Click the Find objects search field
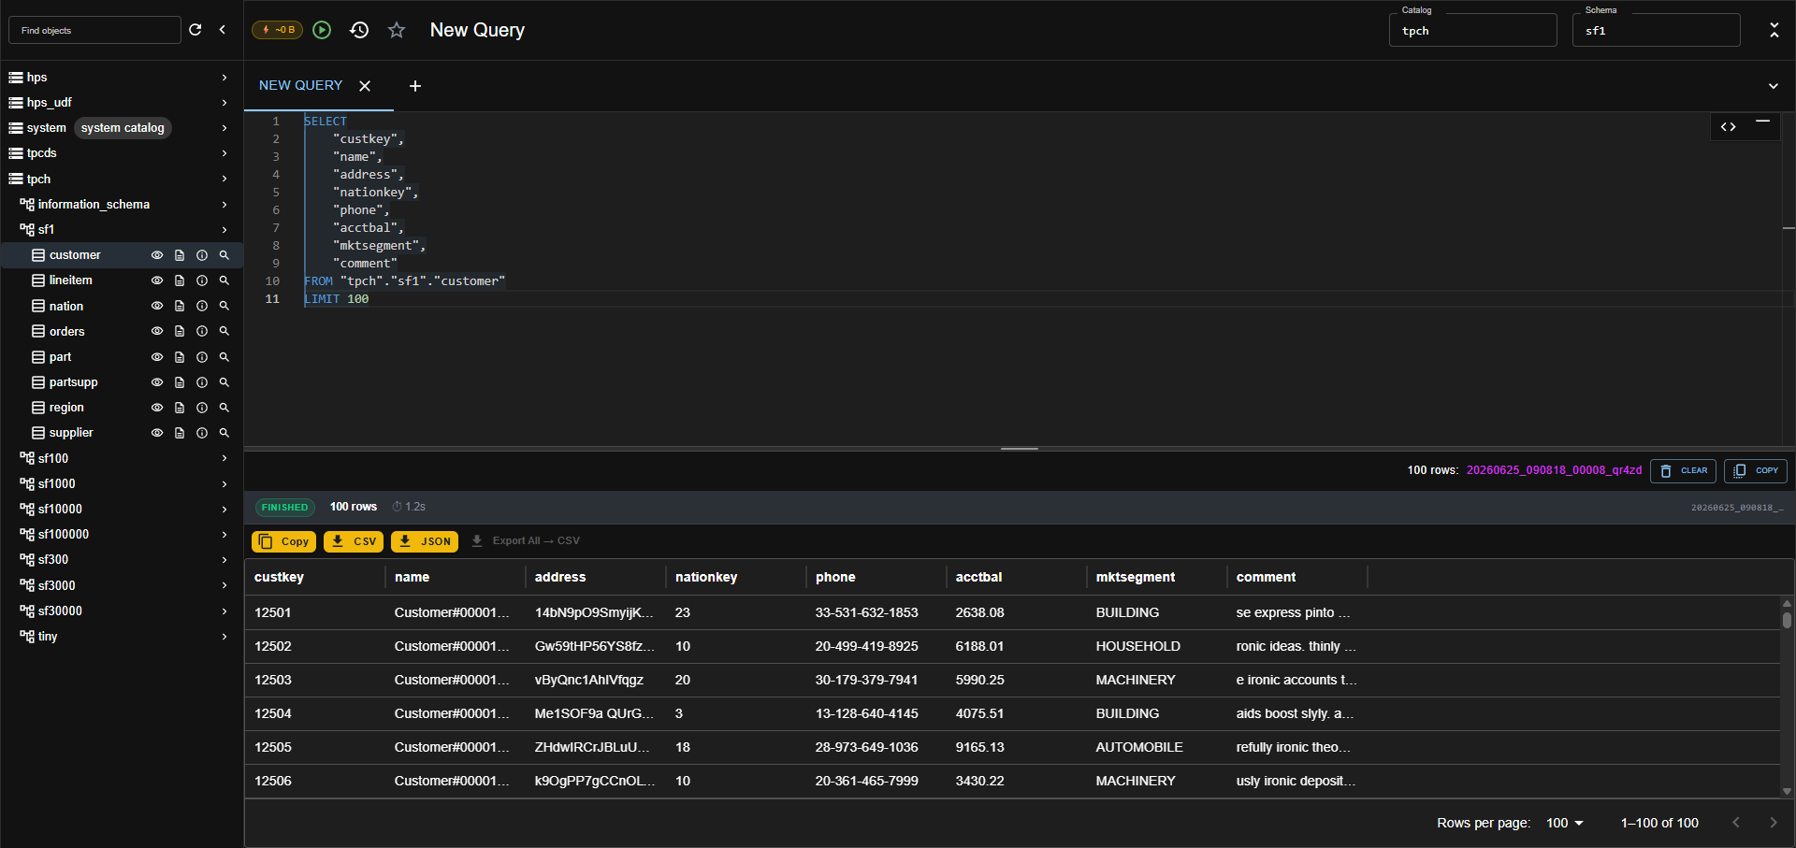This screenshot has height=848, width=1796. [94, 30]
